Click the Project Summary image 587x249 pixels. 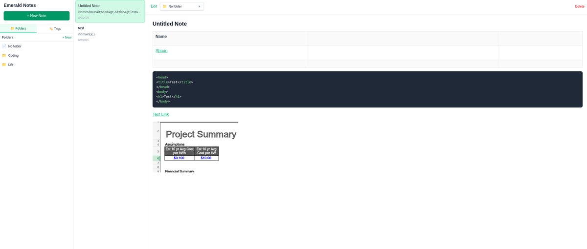[195, 147]
